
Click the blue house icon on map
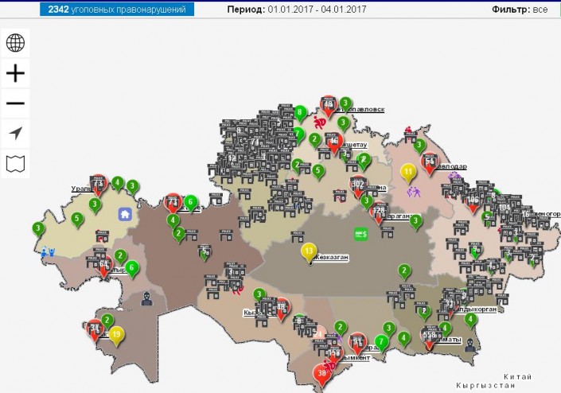pos(125,213)
